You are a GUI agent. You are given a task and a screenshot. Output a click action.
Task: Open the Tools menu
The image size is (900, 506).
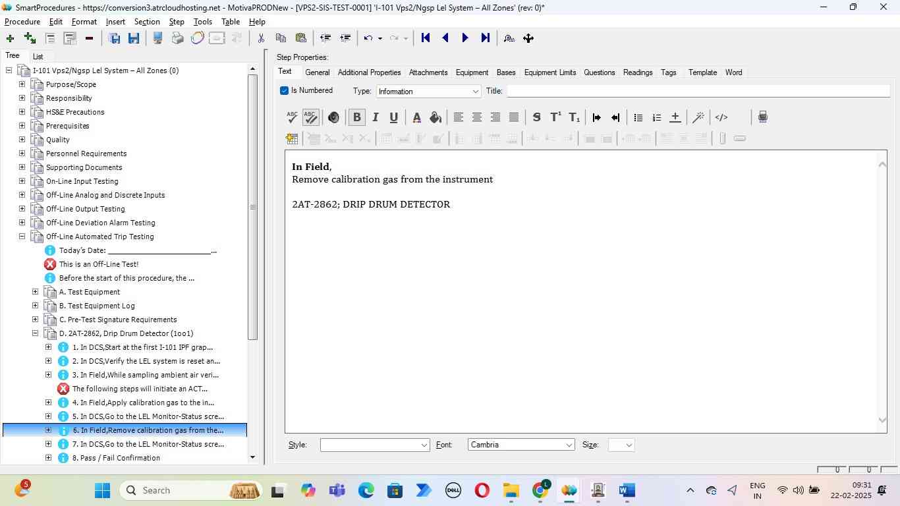pos(203,22)
